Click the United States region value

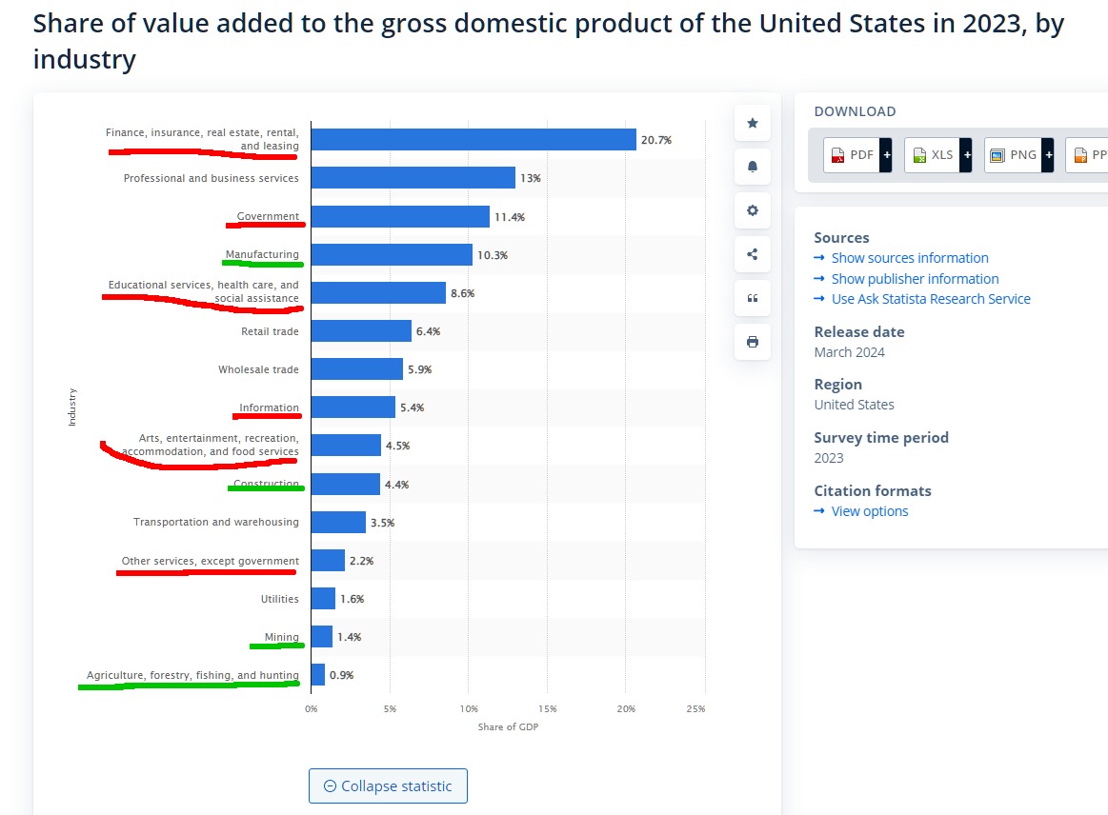point(855,405)
